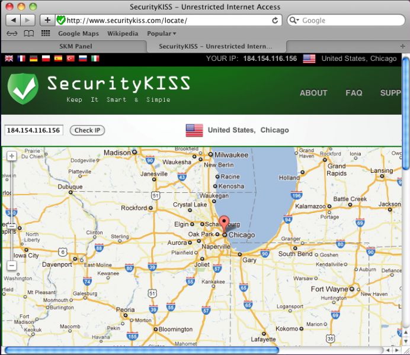Click the scroll down arrow at bottom right

[406, 341]
